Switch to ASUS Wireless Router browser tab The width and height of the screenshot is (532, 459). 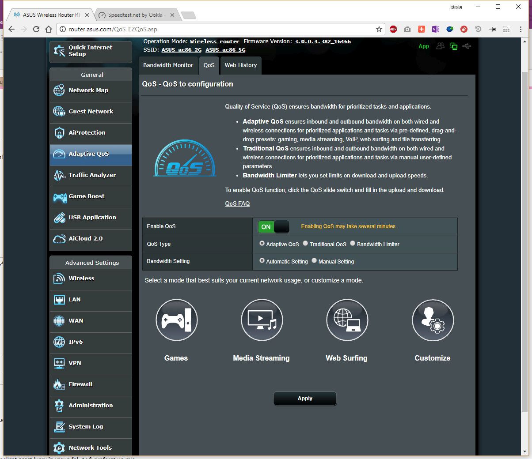click(51, 15)
